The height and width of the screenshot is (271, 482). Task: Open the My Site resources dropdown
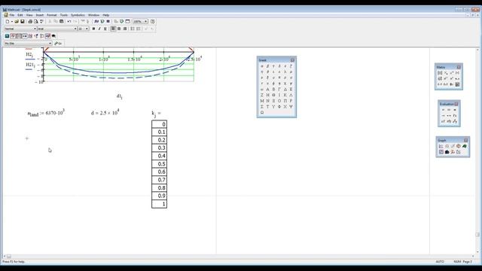pyautogui.click(x=50, y=44)
